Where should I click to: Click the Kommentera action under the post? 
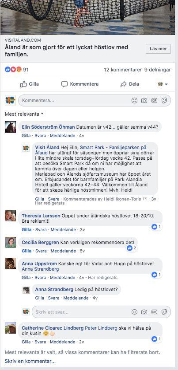tap(80, 84)
